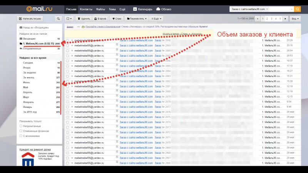
Task: Open Покупайте стенки в Березовском ad link
Action: (103, 27)
